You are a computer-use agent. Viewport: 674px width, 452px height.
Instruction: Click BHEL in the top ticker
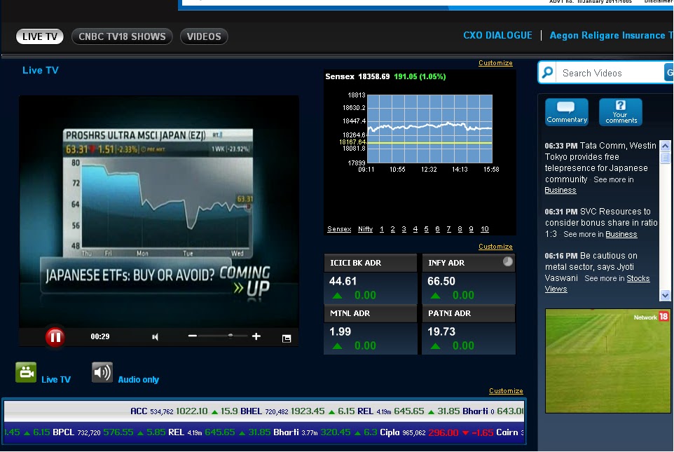pyautogui.click(x=251, y=411)
